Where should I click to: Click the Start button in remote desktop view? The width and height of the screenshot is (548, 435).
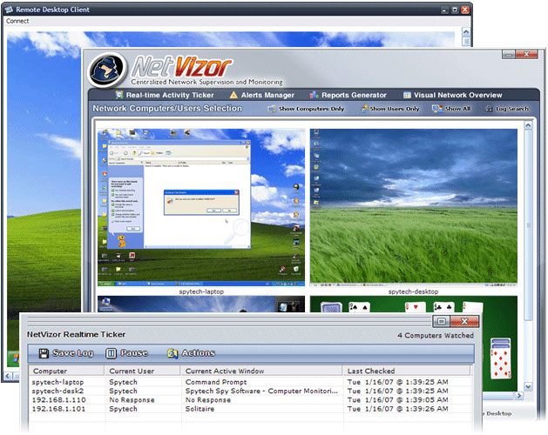14,358
